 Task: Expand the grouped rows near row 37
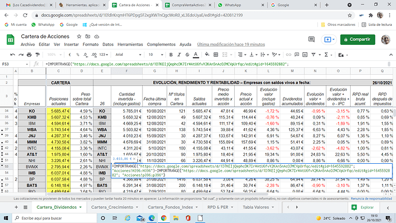coord(2,130)
